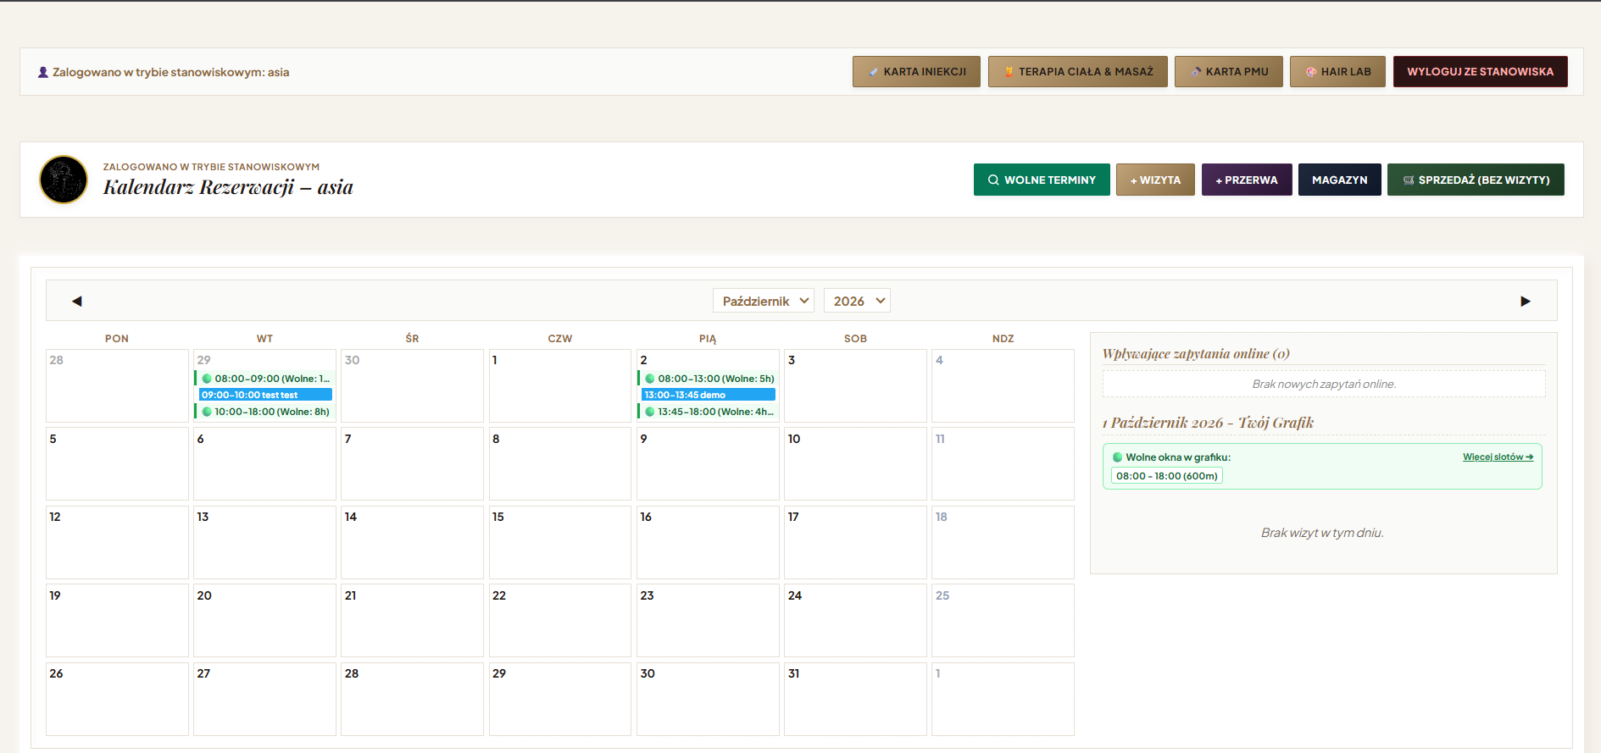Go to previous month with left arrow

(77, 302)
